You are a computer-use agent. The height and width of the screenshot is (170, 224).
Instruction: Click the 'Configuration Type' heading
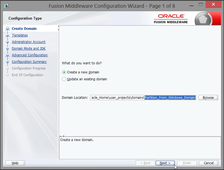pyautogui.click(x=25, y=18)
